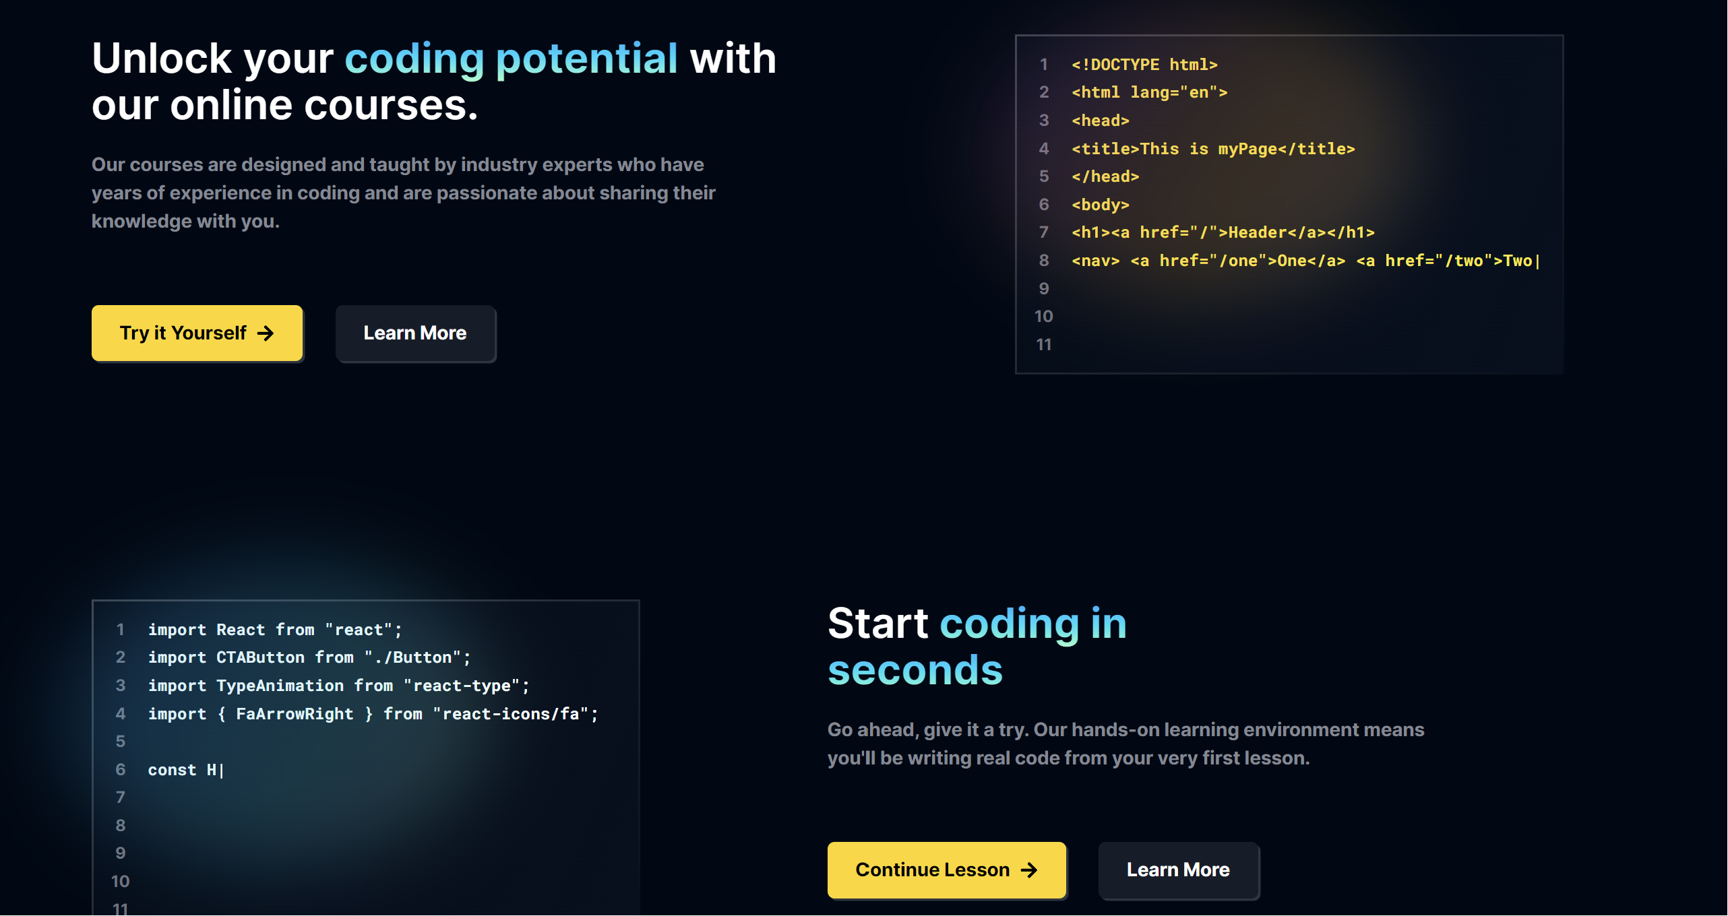Screen dimensions: 1728x916
Task: Click the import TypeAnimation code line
Action: [x=339, y=686]
